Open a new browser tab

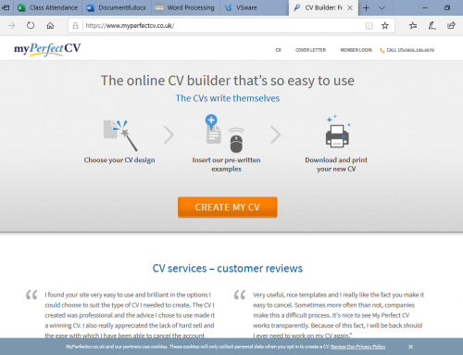point(366,7)
